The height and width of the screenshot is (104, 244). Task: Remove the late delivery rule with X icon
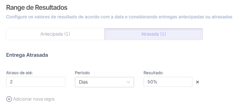(x=197, y=82)
